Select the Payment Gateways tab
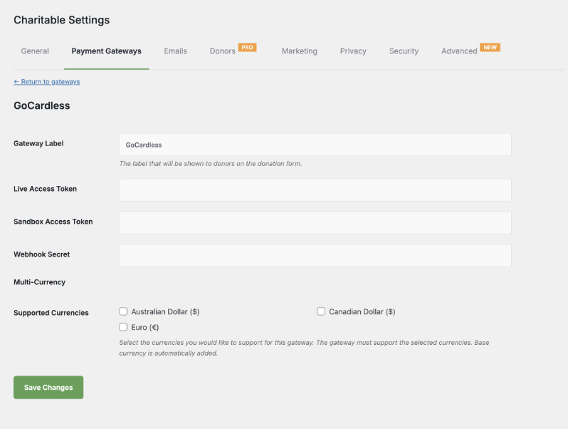This screenshot has width=568, height=429. point(106,51)
